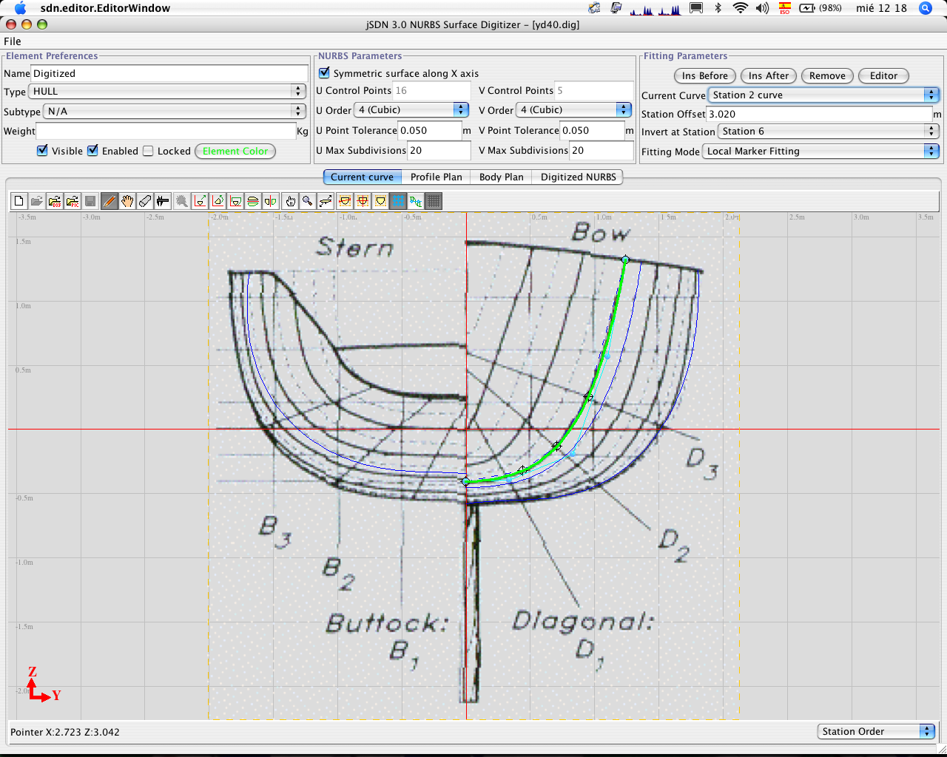This screenshot has width=947, height=757.
Task: Select the pointing-hand select tool
Action: click(x=290, y=201)
